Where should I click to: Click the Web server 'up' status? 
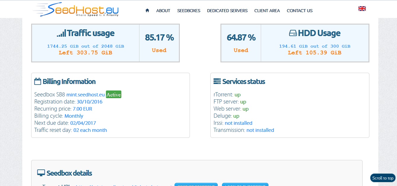click(245, 109)
